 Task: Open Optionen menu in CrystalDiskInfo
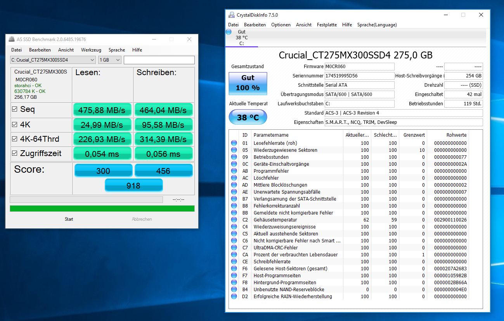(281, 25)
